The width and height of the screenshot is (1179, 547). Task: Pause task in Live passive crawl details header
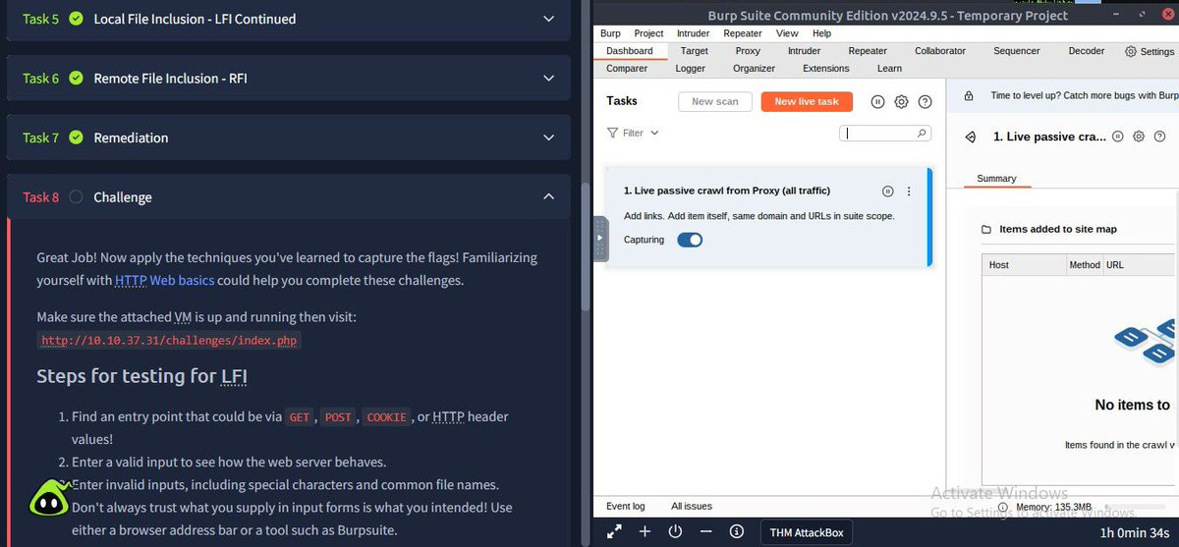click(x=1118, y=137)
